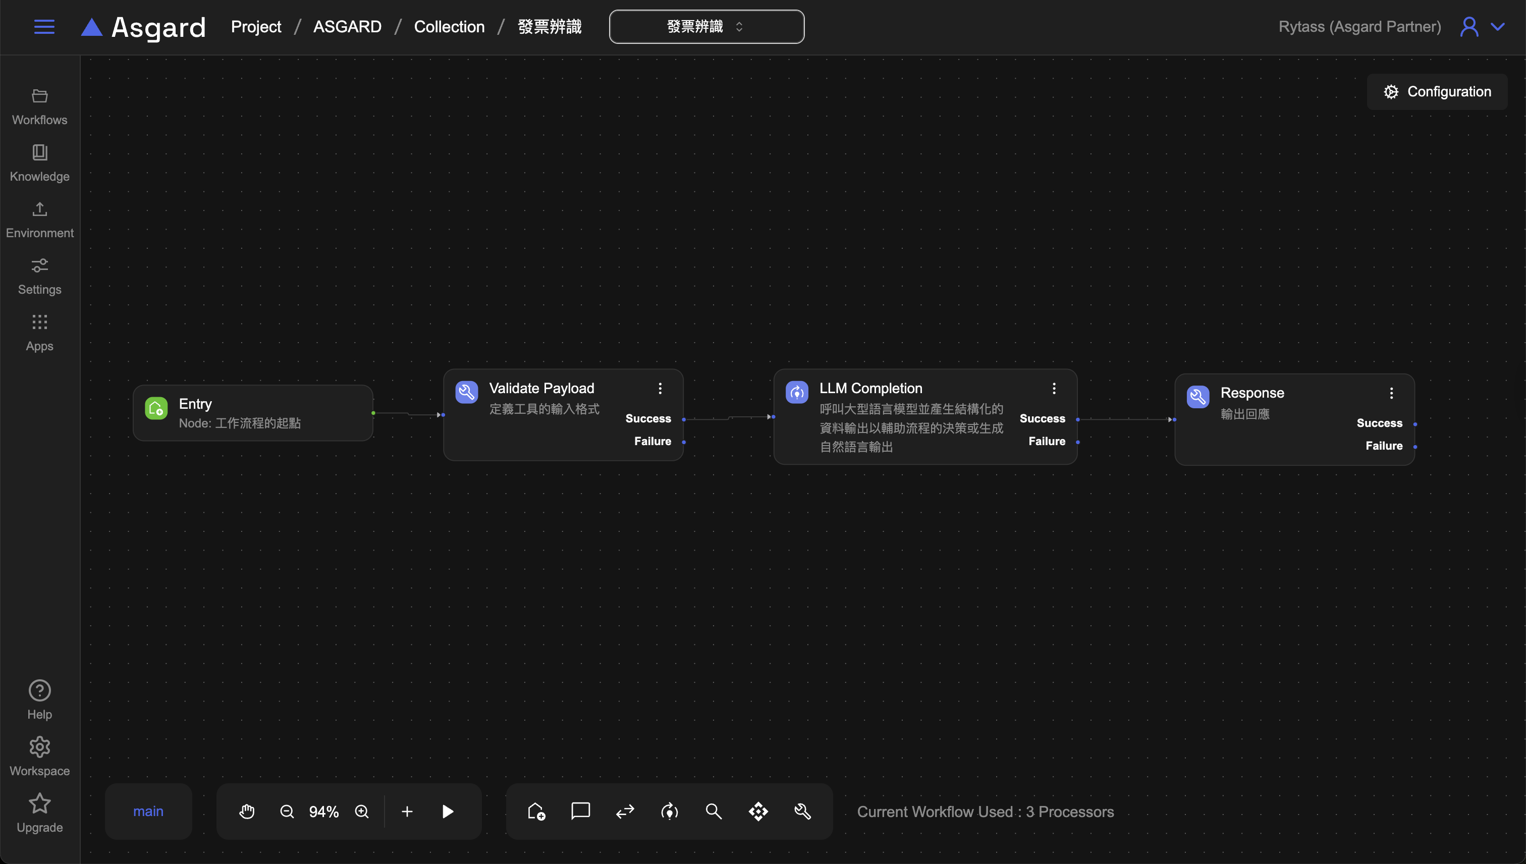The image size is (1526, 864).
Task: Open the Configuration panel
Action: [x=1438, y=91]
